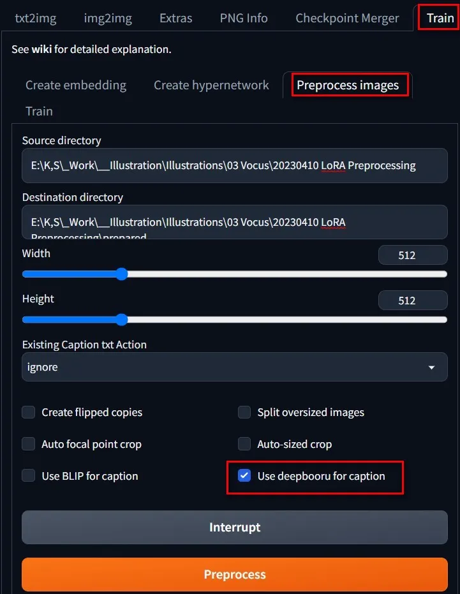Click the orange Preprocess button
The width and height of the screenshot is (460, 594).
point(235,575)
